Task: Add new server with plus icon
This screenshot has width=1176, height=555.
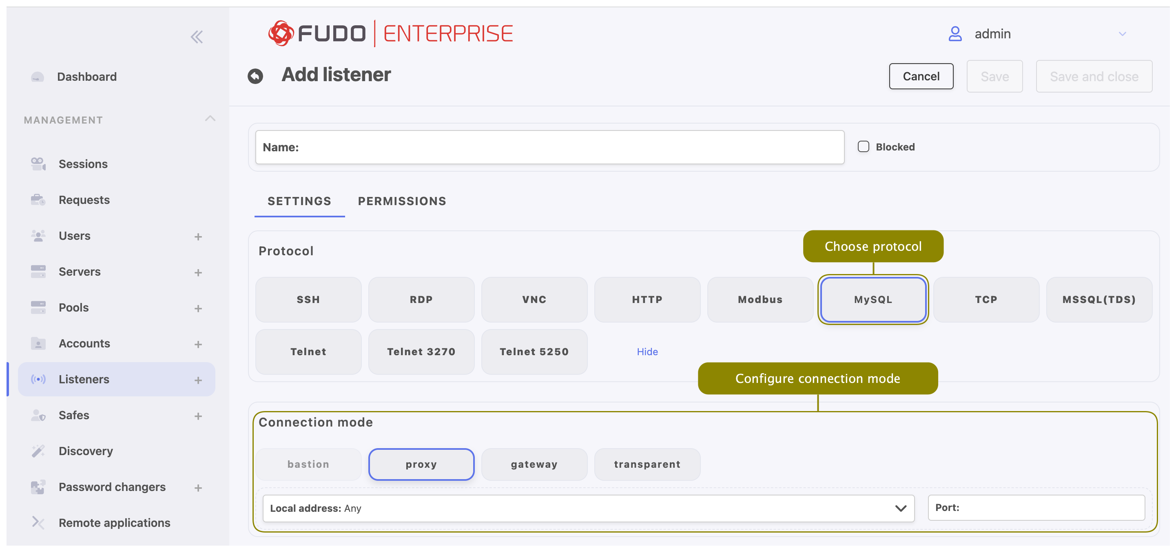Action: pos(198,272)
